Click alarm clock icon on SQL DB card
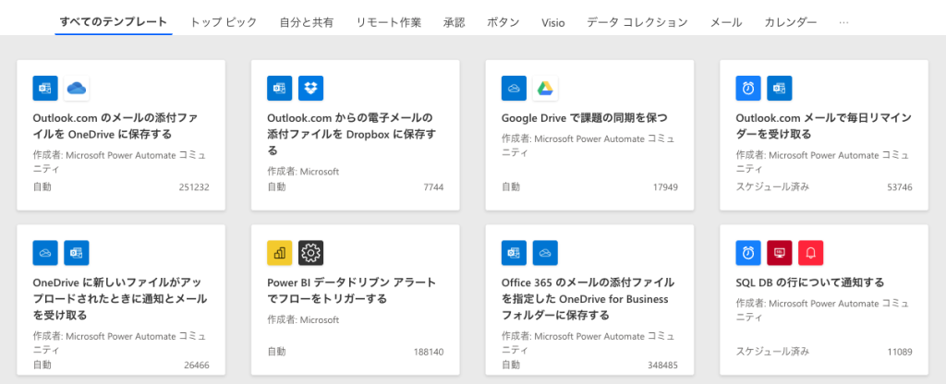The height and width of the screenshot is (384, 946). tap(748, 253)
